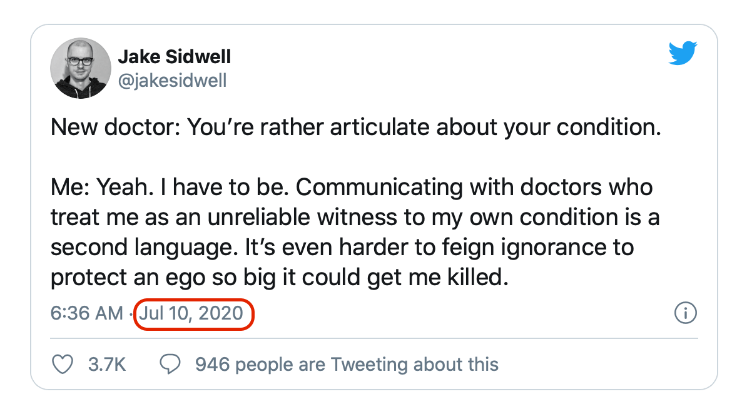Screen dimensions: 742x414
Task: Open the tweet info circle icon
Action: tap(686, 313)
